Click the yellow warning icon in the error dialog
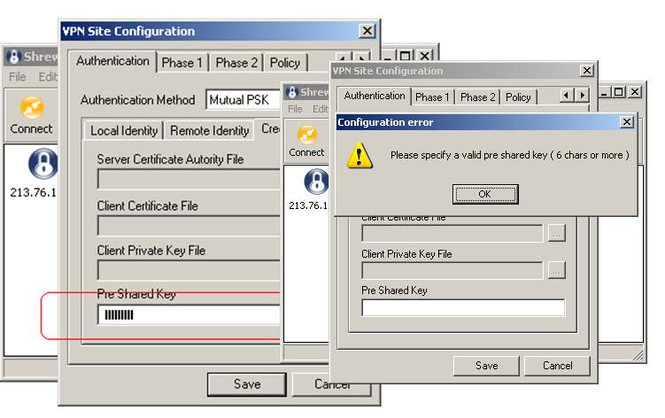Screen dimensions: 665x418 [359, 155]
